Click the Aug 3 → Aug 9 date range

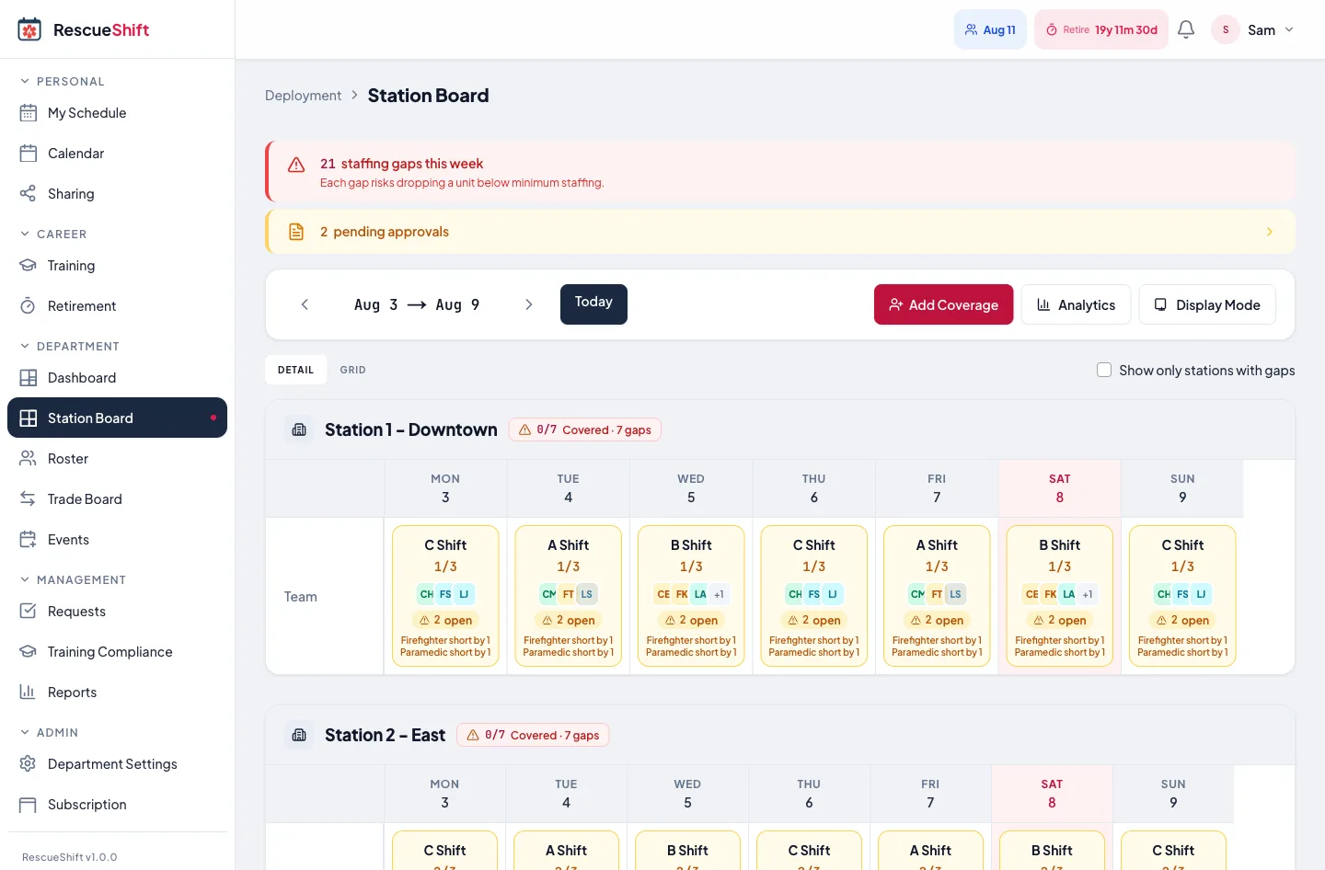(x=417, y=304)
